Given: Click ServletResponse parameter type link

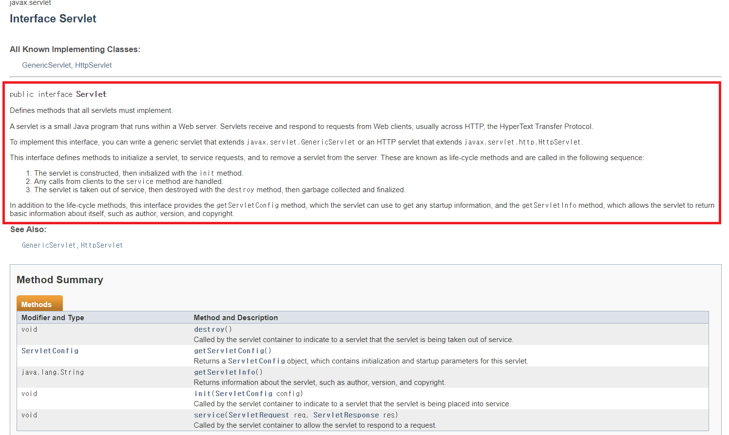Looking at the screenshot, I should point(346,415).
